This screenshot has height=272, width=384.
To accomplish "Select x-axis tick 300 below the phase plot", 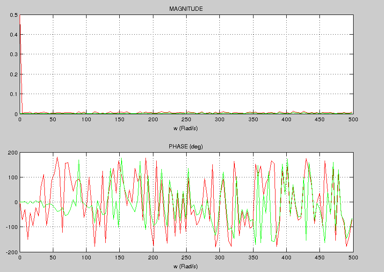I will [220, 257].
